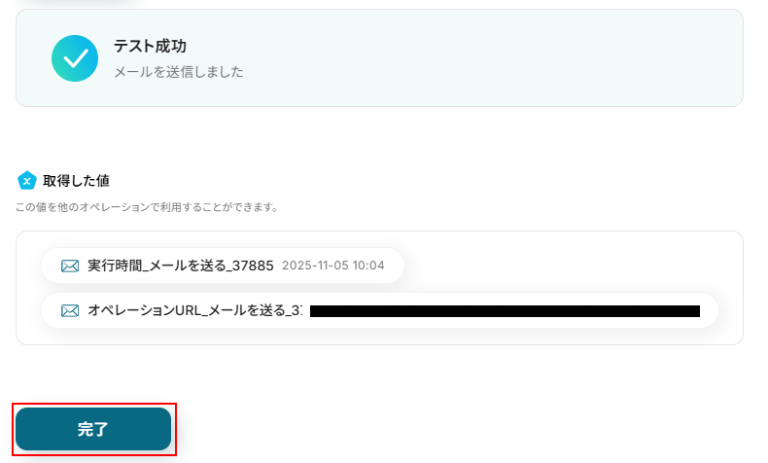Image resolution: width=768 pixels, height=463 pixels.
Task: Click the オペレーション prefix of second chip
Action: (x=131, y=310)
